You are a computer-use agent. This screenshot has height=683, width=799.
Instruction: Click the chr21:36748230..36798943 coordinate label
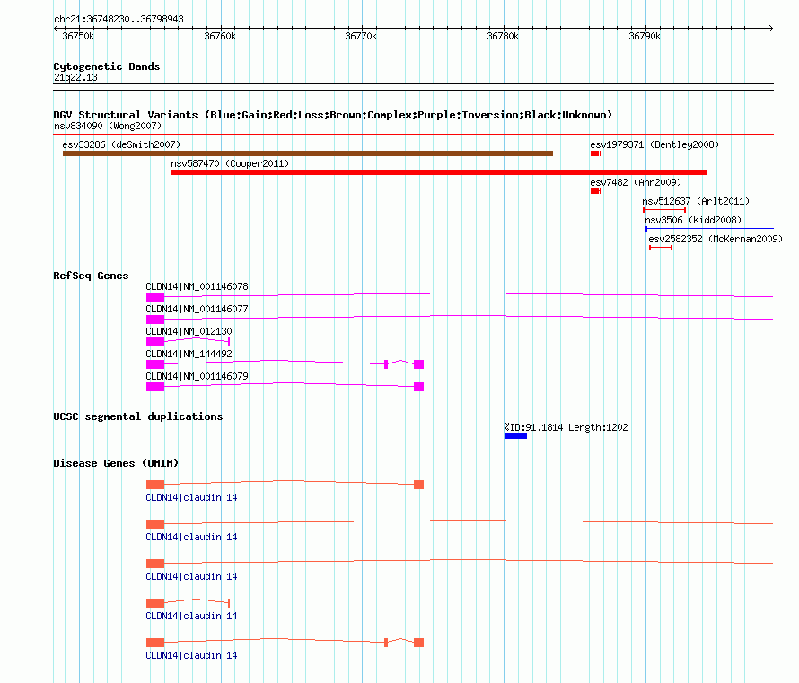click(x=119, y=19)
